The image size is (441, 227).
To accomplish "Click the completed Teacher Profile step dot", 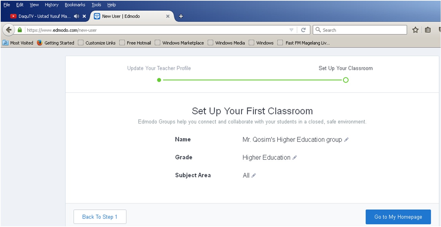I will coord(159,80).
